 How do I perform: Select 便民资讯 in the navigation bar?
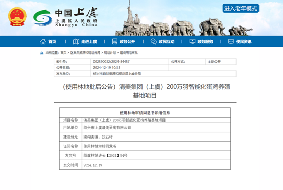(x=244, y=42)
